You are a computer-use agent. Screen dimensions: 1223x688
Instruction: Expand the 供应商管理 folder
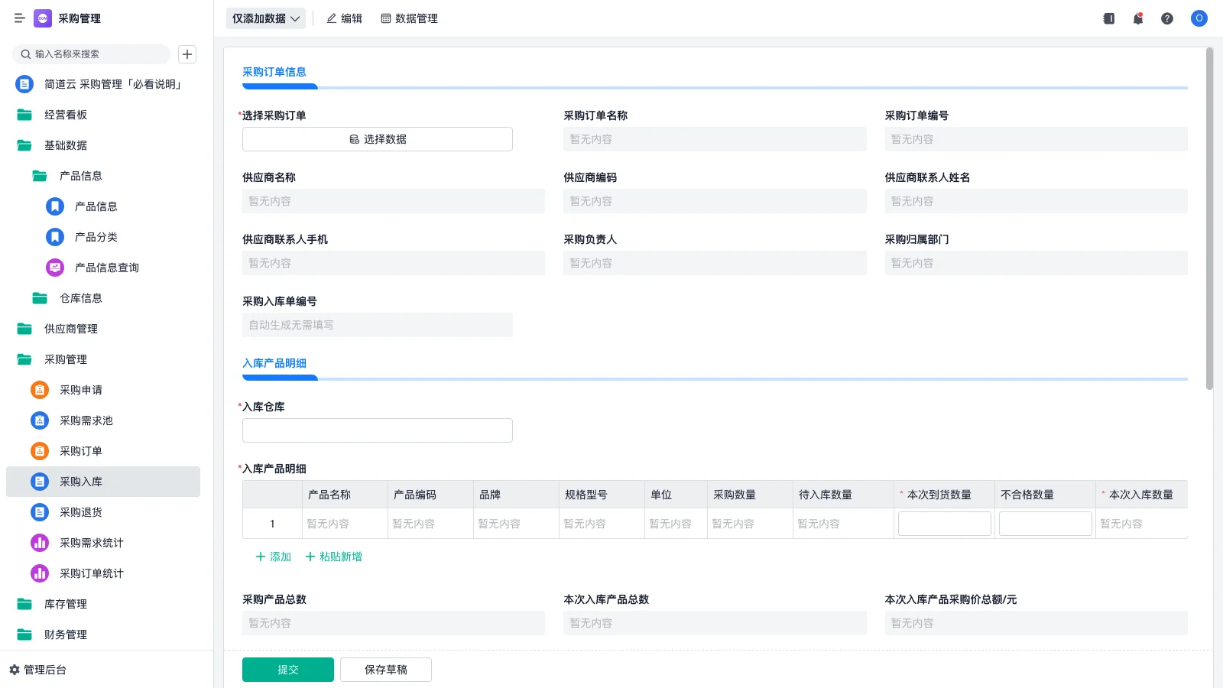coord(24,329)
